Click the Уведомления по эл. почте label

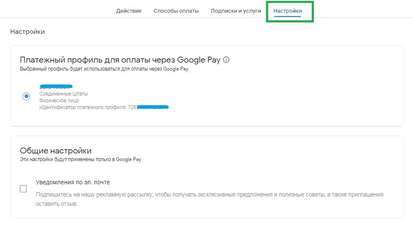(73, 182)
